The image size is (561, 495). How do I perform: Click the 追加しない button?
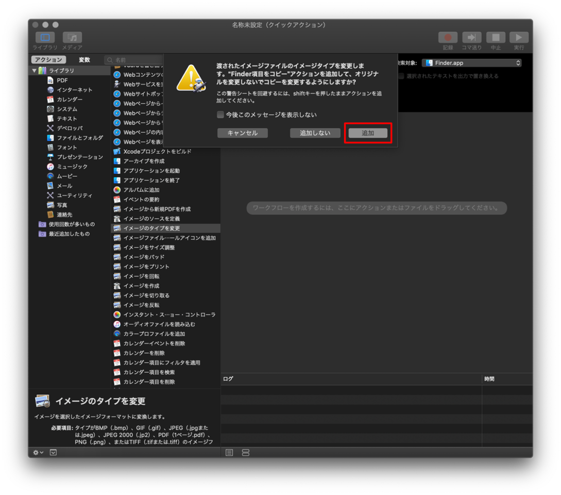coord(315,133)
